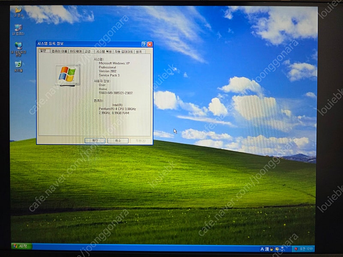Click the Windows XP logo in the dialog

[x=67, y=75]
